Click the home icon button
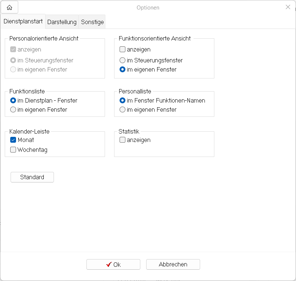The width and height of the screenshot is (296, 281). [9, 8]
